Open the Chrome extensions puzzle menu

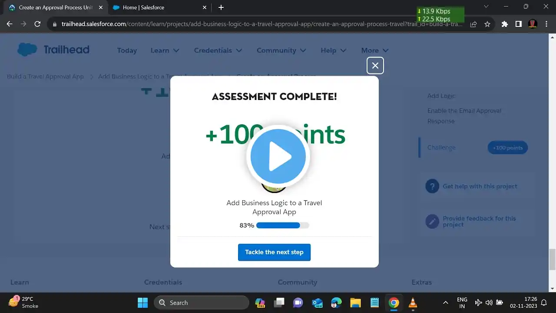pos(505,24)
